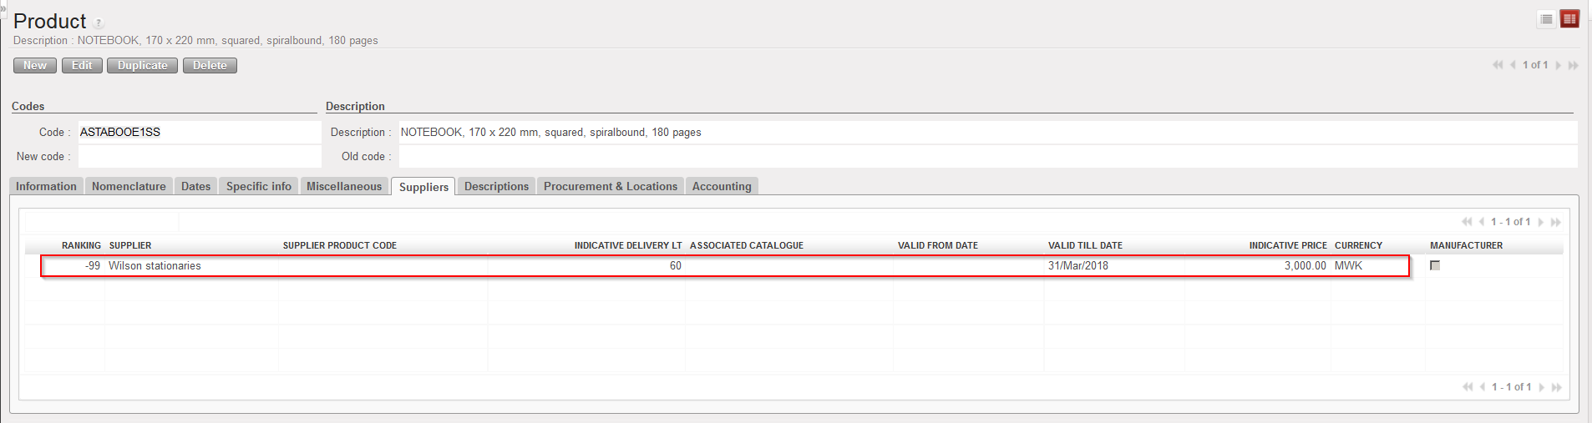
Task: Toggle Manufacturer checkbox for Wilson stationaries
Action: pyautogui.click(x=1435, y=265)
